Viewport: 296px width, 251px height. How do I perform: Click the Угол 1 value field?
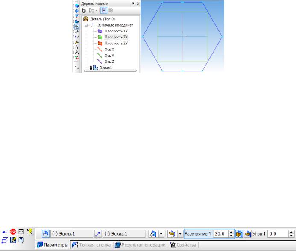pyautogui.click(x=278, y=234)
